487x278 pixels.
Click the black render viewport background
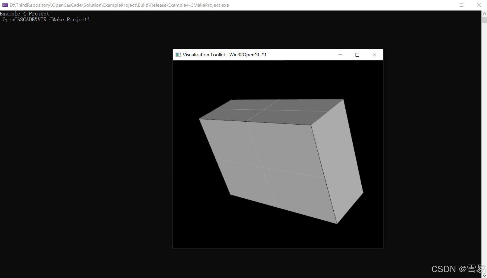pyautogui.click(x=199, y=230)
